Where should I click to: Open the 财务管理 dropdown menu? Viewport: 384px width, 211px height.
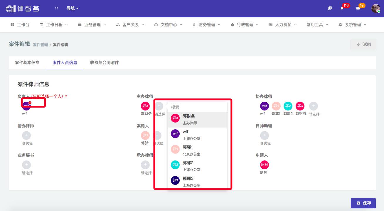pos(206,25)
